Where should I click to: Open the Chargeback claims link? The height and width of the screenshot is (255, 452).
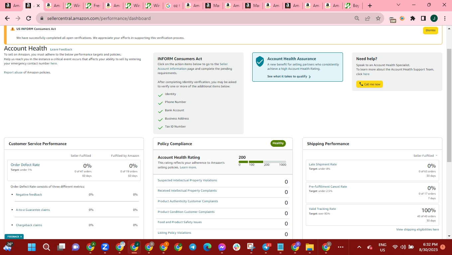[x=29, y=225]
